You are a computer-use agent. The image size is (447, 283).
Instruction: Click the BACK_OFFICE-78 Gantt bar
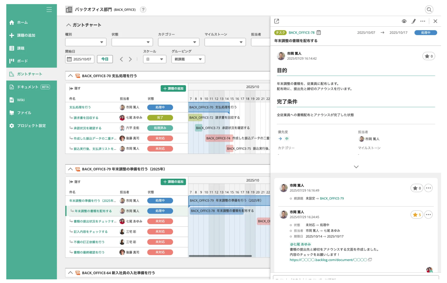point(216,211)
